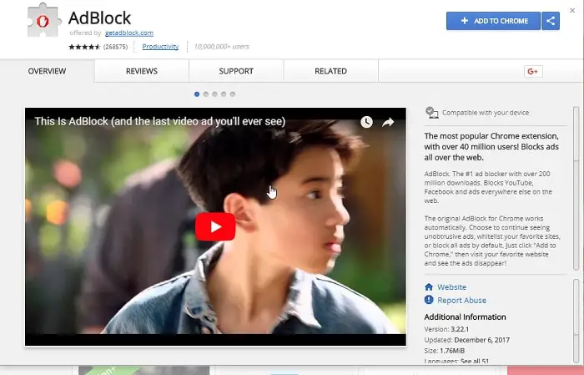The height and width of the screenshot is (375, 584).
Task: Play the YouTube video with the red play button
Action: point(215,226)
